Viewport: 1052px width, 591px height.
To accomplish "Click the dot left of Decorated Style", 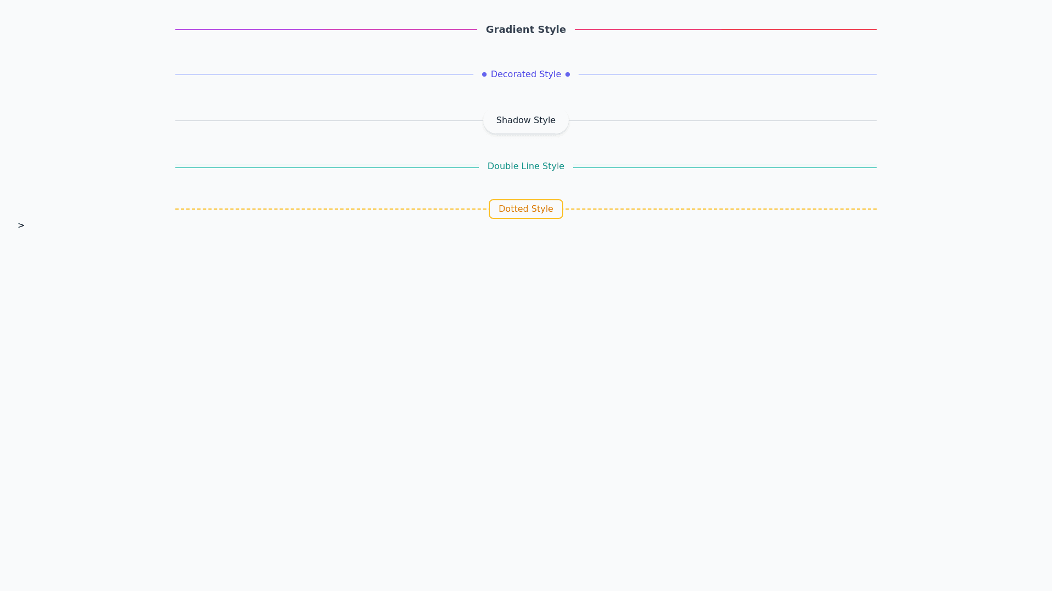I will pos(484,74).
